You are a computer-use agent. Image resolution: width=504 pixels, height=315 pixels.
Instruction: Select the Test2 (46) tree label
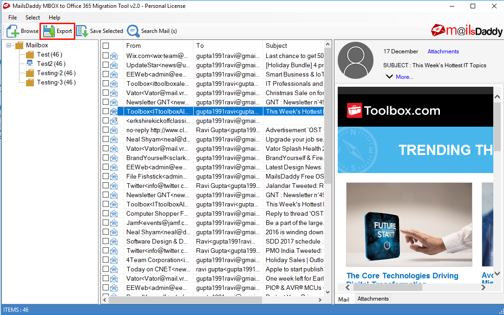[x=51, y=64]
